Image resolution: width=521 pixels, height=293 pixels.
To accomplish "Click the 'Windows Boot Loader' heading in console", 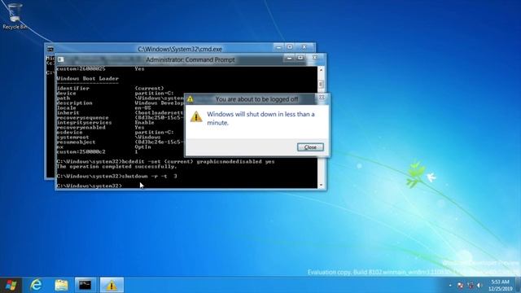I will (88, 78).
